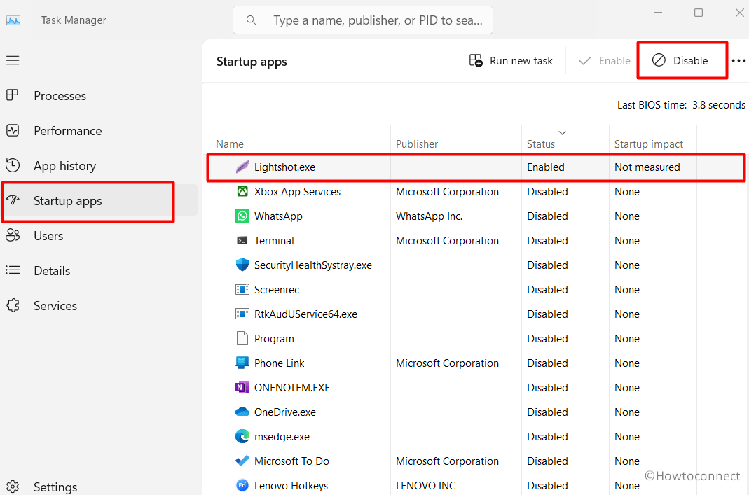The width and height of the screenshot is (749, 495).
Task: Open Settings in the sidebar
Action: pos(55,487)
